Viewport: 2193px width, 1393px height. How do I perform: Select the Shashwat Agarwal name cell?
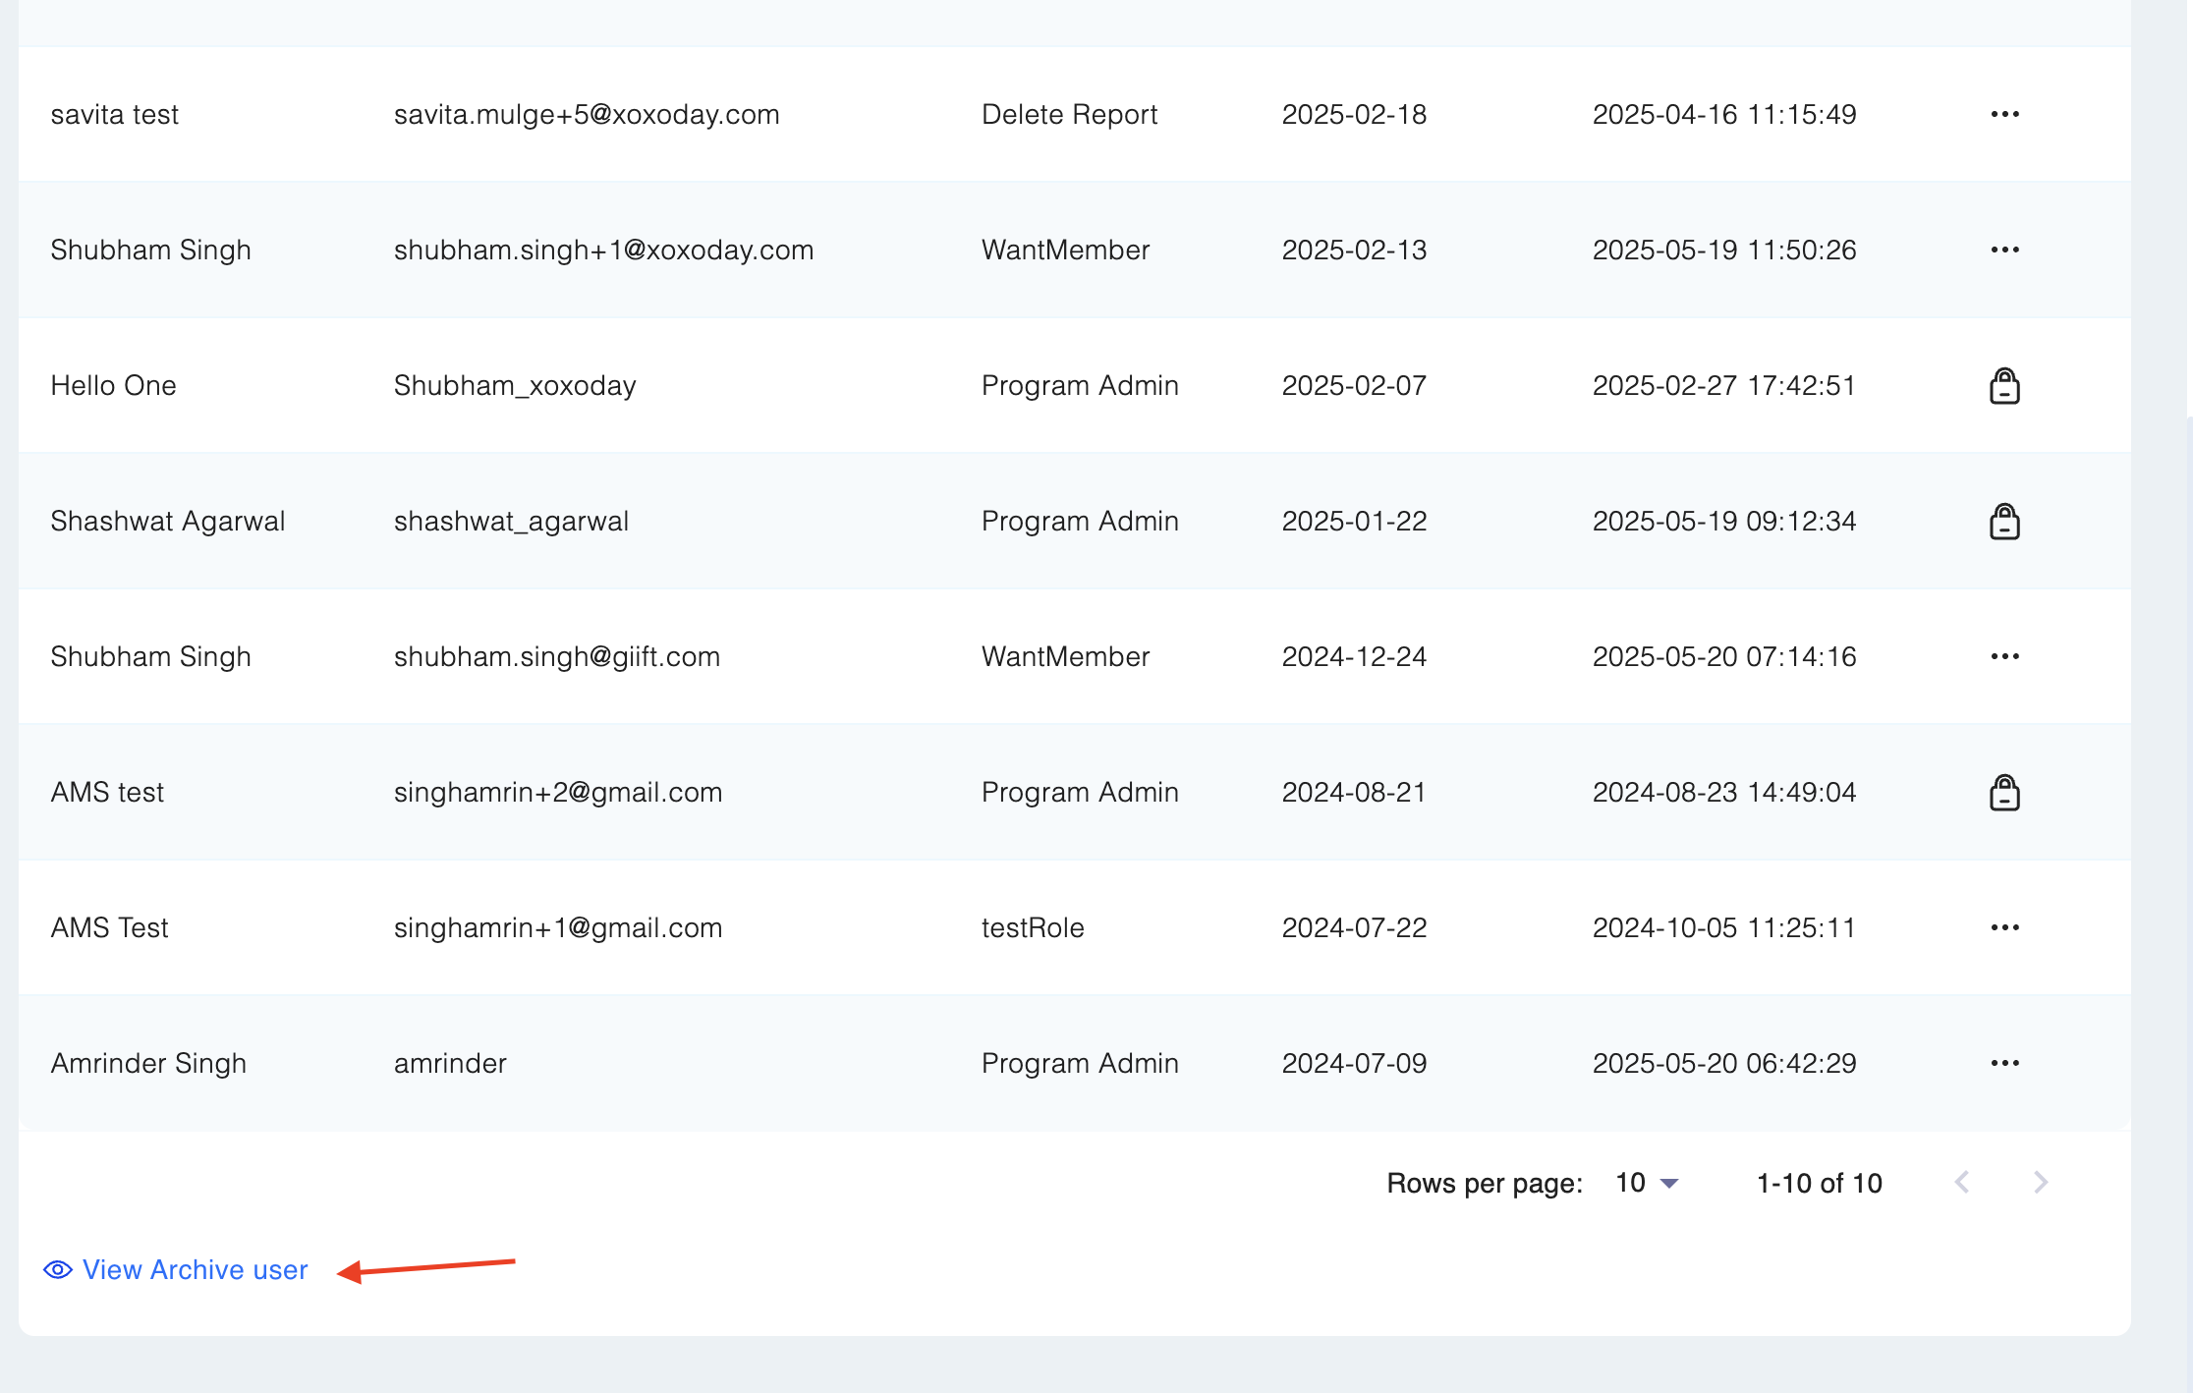[x=168, y=521]
